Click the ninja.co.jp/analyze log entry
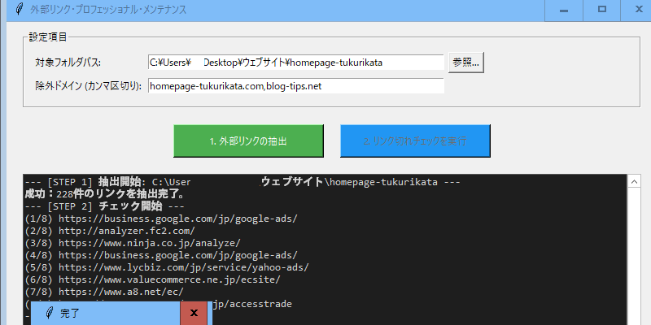The width and height of the screenshot is (651, 325). pos(133,243)
